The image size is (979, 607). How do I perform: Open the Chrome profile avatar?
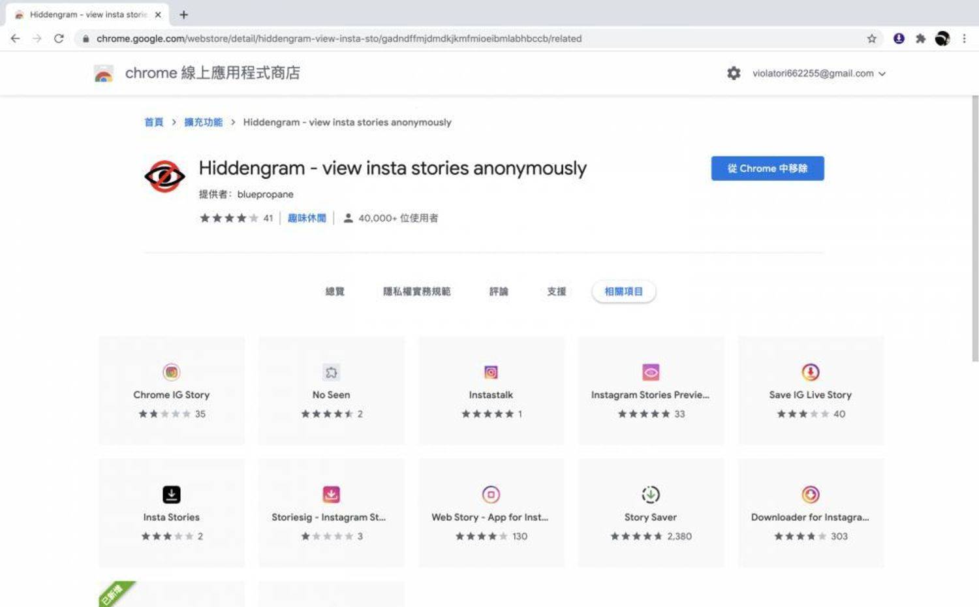click(942, 39)
